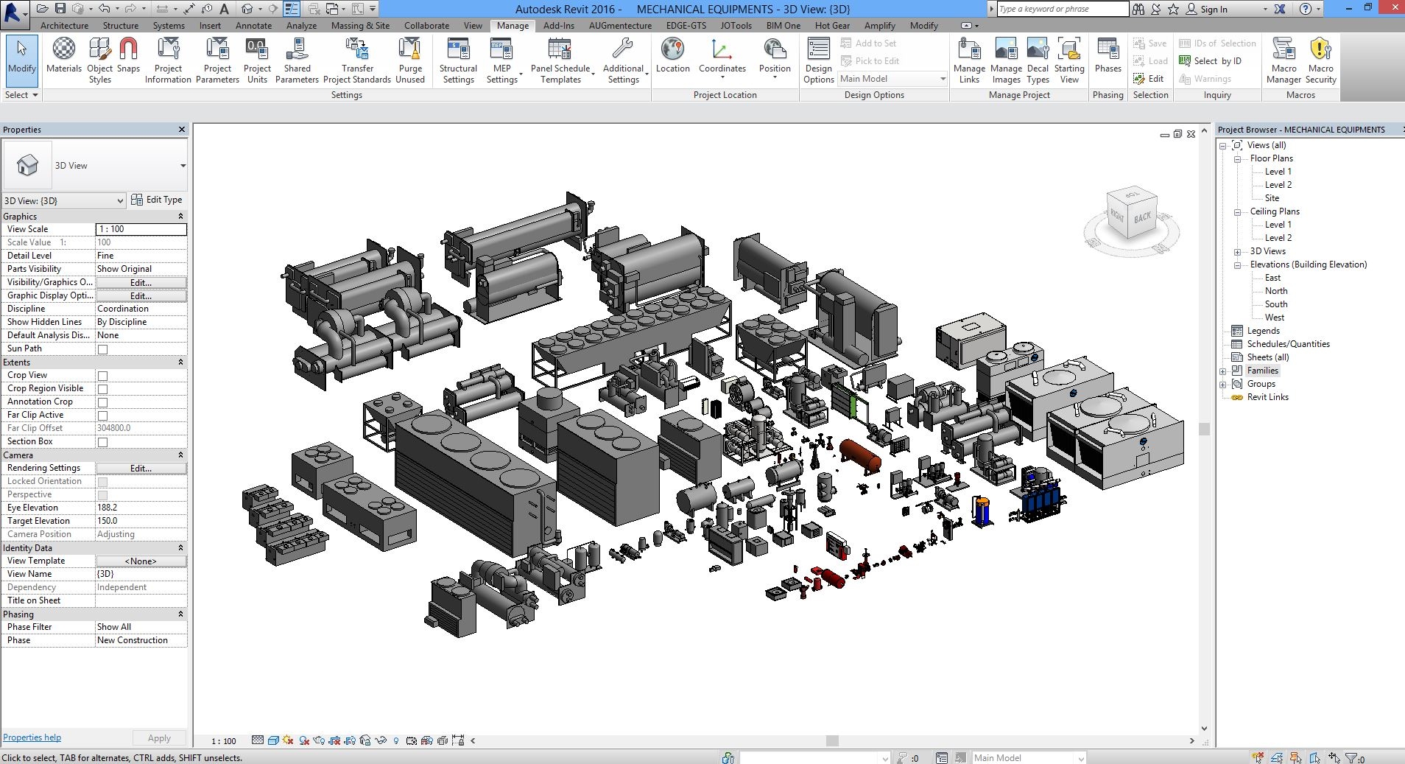This screenshot has width=1405, height=764.
Task: Open the BIM One menu tab
Action: coord(782,25)
